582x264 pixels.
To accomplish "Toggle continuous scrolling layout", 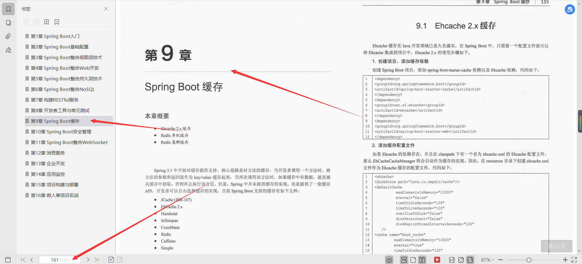I will [x=404, y=260].
